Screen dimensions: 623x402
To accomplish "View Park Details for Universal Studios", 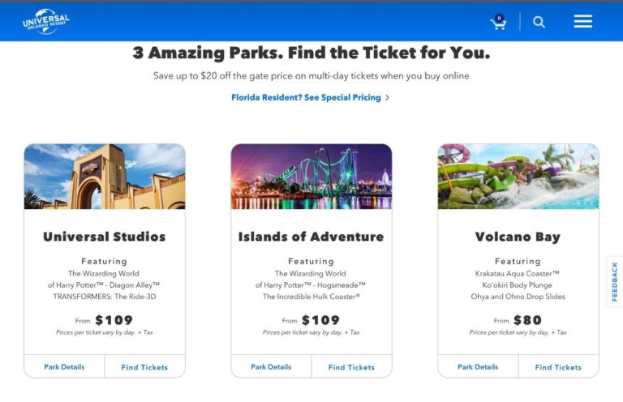I will tap(64, 367).
